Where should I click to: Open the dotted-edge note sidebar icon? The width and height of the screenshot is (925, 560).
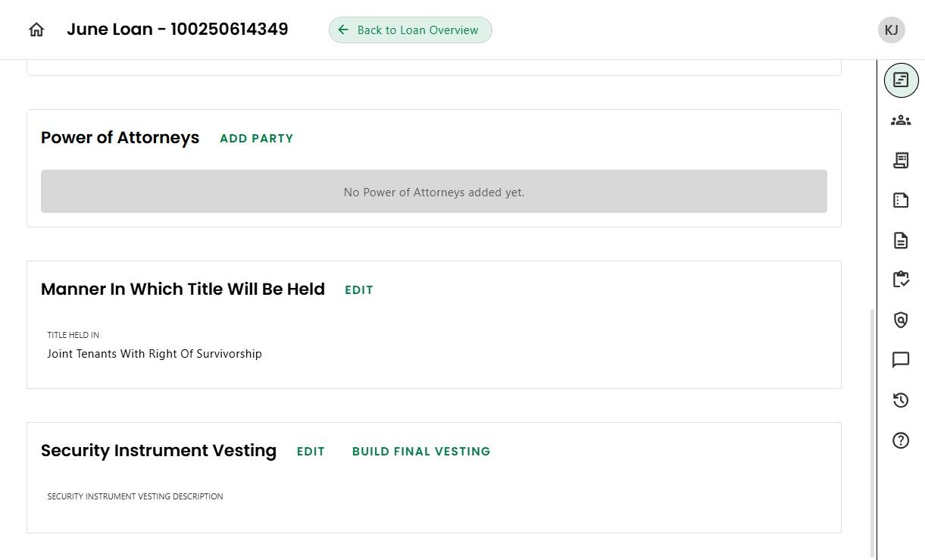pos(901,200)
